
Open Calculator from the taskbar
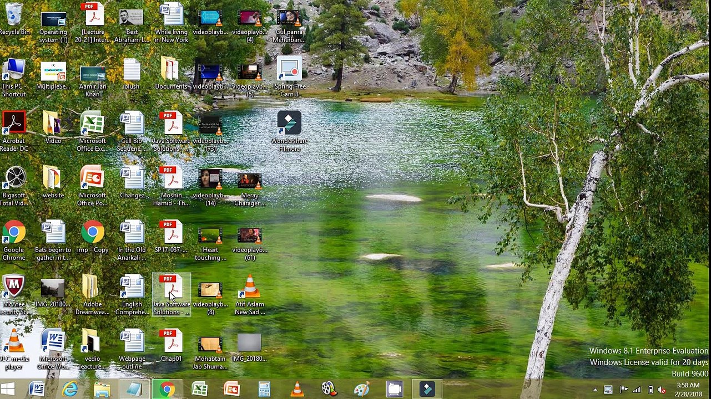click(x=264, y=389)
